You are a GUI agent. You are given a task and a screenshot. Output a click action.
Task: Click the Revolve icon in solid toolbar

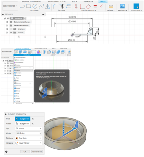click(x=25, y=52)
